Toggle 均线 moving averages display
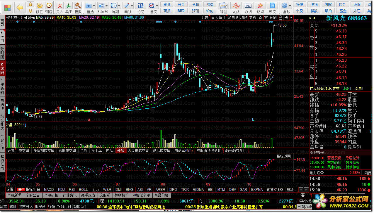The width and height of the screenshot is (374, 213). [244, 18]
